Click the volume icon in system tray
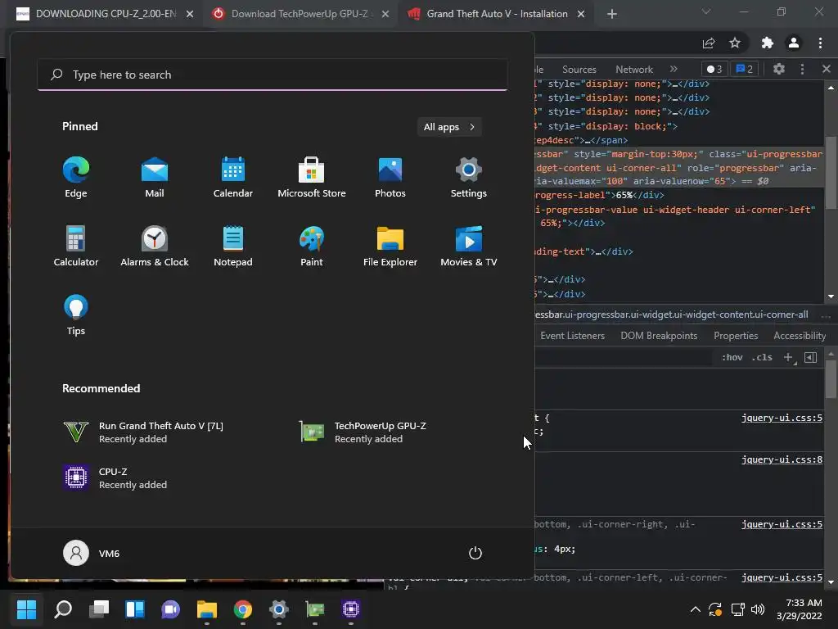Image resolution: width=838 pixels, height=629 pixels. (757, 609)
